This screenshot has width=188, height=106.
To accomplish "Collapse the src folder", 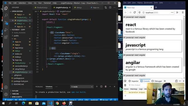I will pos(15,39).
